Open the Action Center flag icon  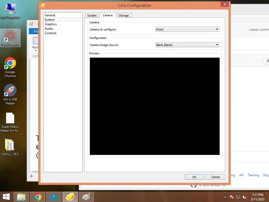coord(232,197)
